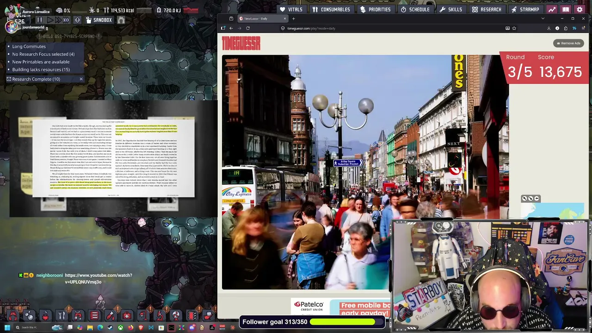Open the Automation build category icon
This screenshot has width=592, height=333.
pos(192,316)
